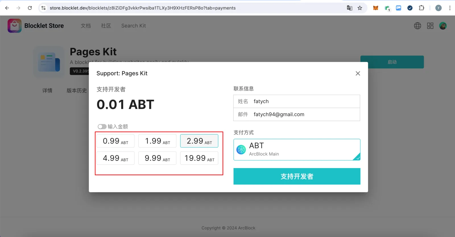
Task: Reload the current page
Action: [30, 8]
